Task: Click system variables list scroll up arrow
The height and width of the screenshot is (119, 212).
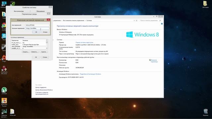Action: coord(47,40)
